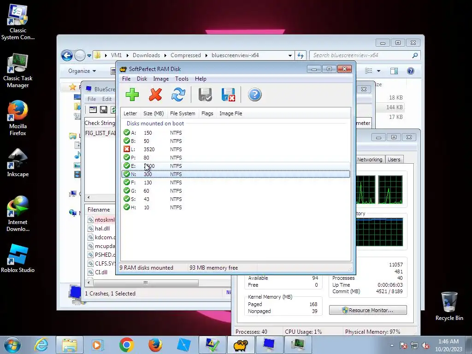472x354 pixels.
Task: Click the SoftPerfect RAM Disk taskbar button
Action: (241, 345)
